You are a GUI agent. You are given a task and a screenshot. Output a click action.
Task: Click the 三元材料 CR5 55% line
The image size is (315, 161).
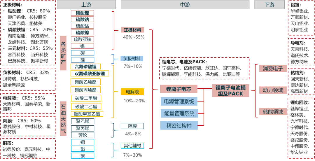30,48
